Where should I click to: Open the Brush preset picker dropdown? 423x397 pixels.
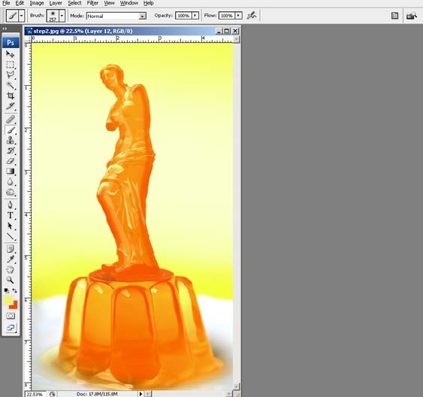[x=62, y=16]
